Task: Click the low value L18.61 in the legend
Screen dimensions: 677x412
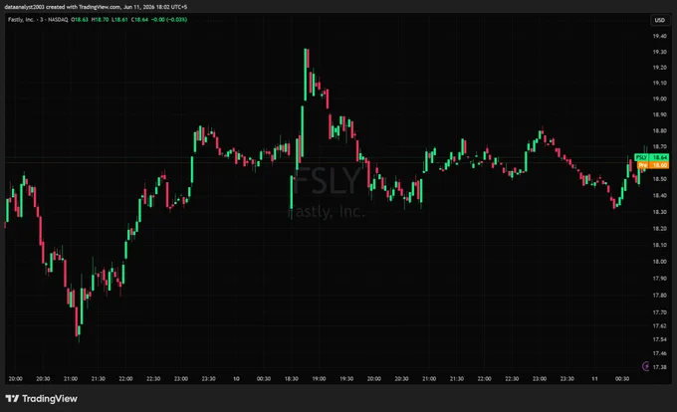Action: coord(119,20)
